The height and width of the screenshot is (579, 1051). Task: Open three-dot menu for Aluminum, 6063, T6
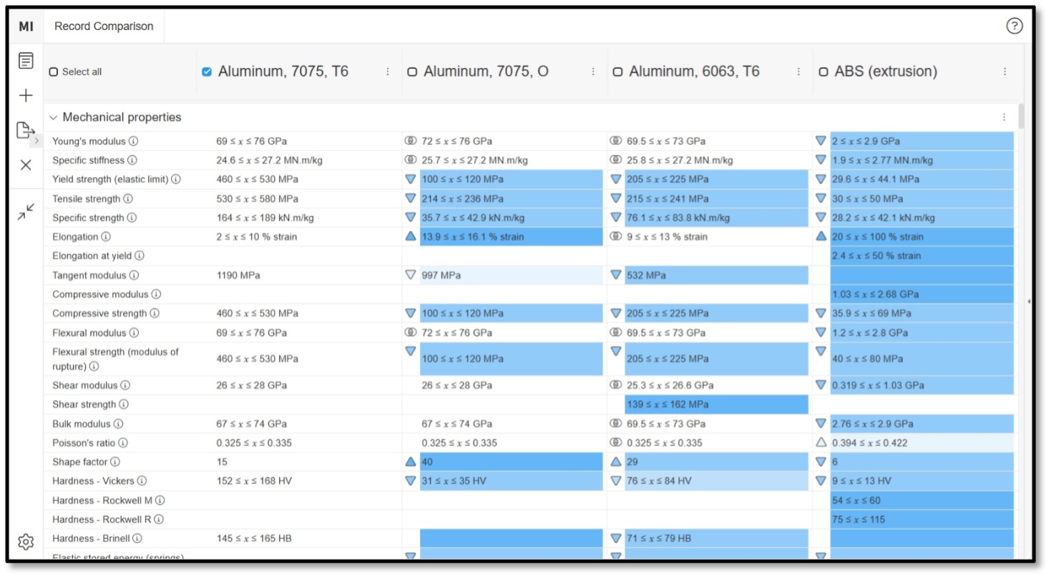point(798,72)
